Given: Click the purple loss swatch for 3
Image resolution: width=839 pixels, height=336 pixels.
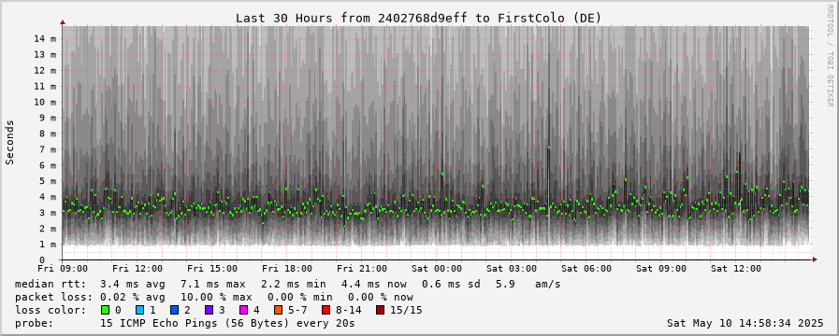Looking at the screenshot, I should coord(209,310).
